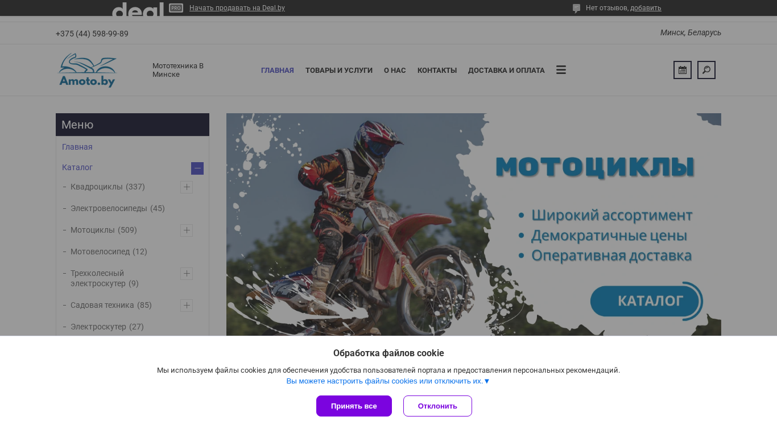Expand the Мотоциклы category

(x=187, y=230)
